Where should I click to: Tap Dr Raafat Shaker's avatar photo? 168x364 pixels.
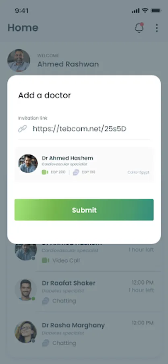pyautogui.click(x=26, y=290)
